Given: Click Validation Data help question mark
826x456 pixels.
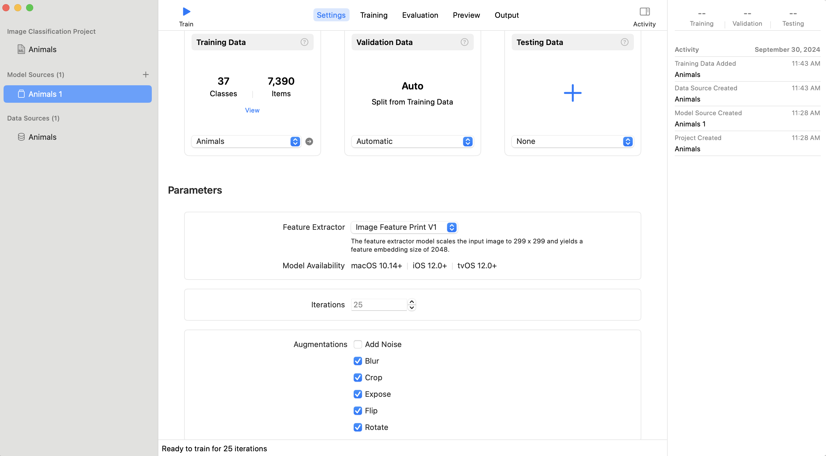Looking at the screenshot, I should [464, 42].
